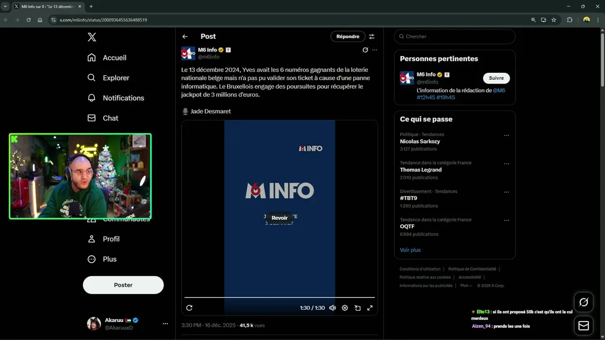Focus the Chercher search field
The height and width of the screenshot is (340, 605).
[x=455, y=36]
